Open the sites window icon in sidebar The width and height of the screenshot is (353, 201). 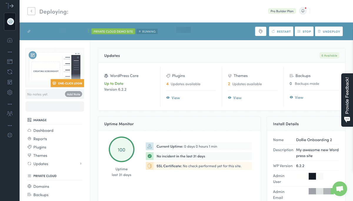[x=10, y=61]
